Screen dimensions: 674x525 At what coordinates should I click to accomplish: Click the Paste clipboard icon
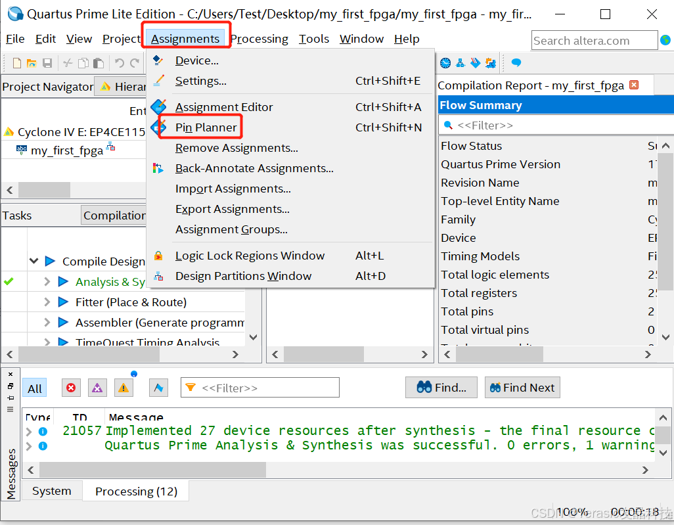coord(99,63)
